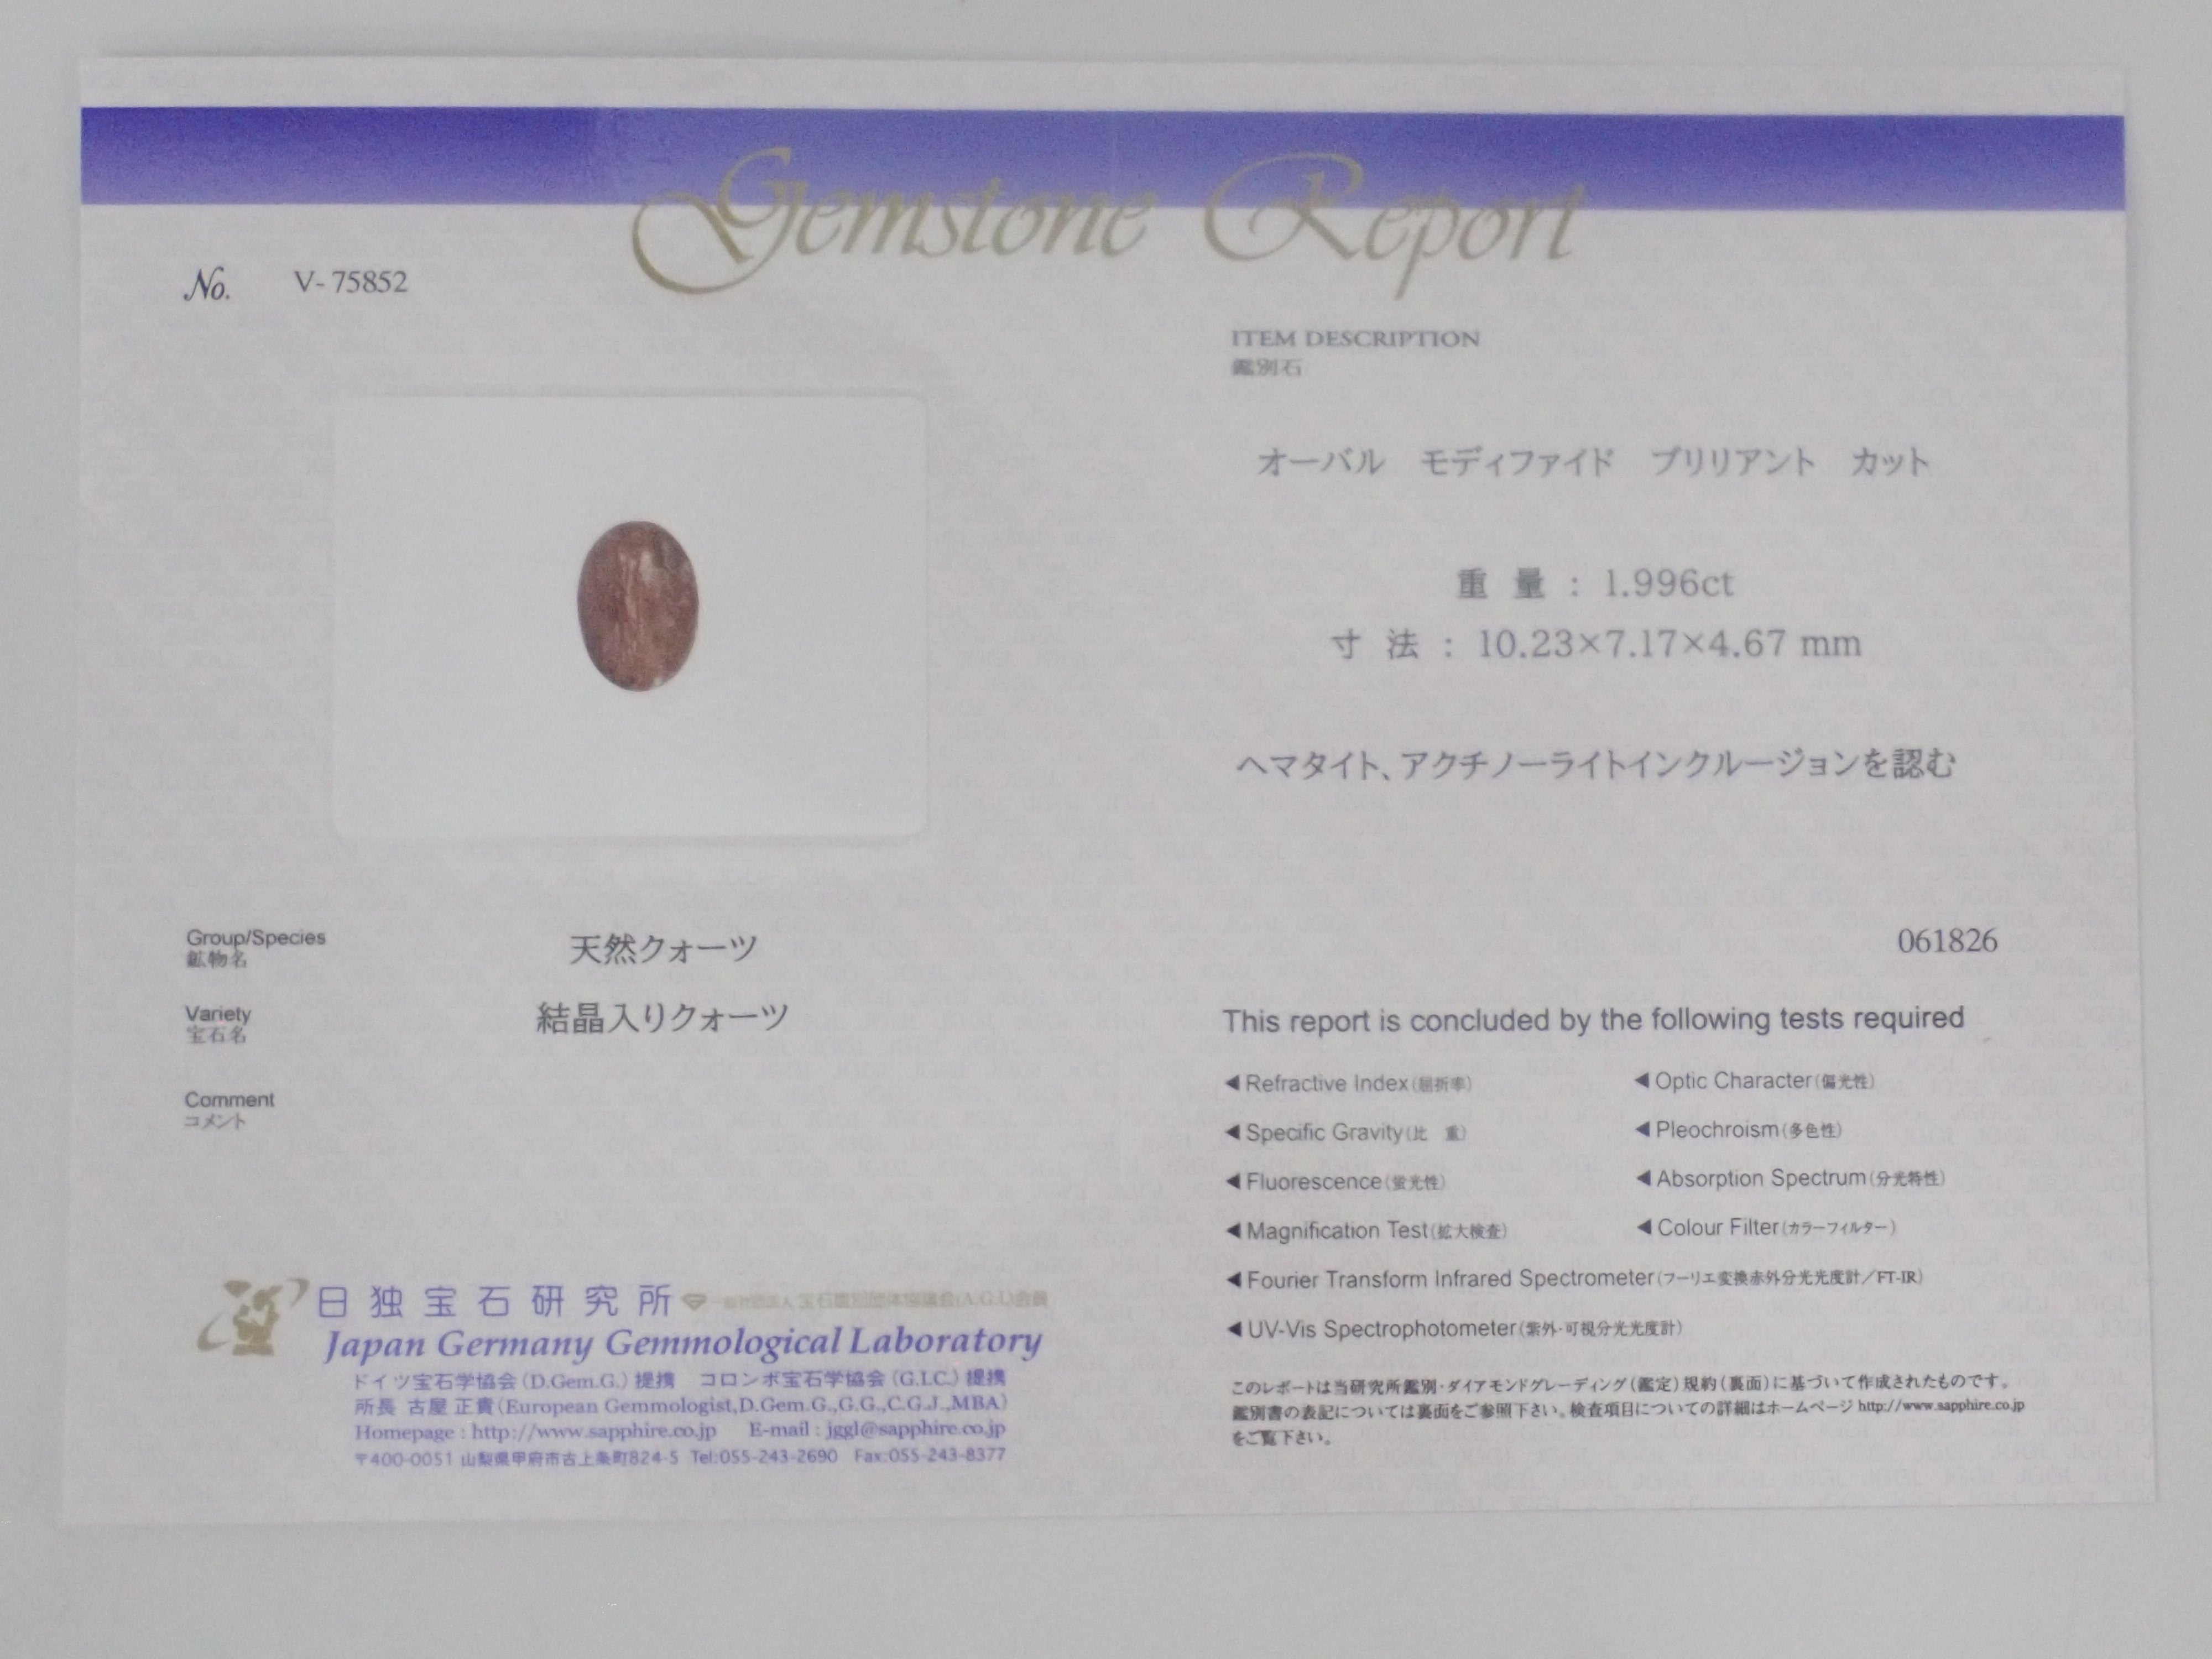Select the 'Specific Gravity' test entry
Screen dimensions: 2212x1659
[x=1346, y=1133]
